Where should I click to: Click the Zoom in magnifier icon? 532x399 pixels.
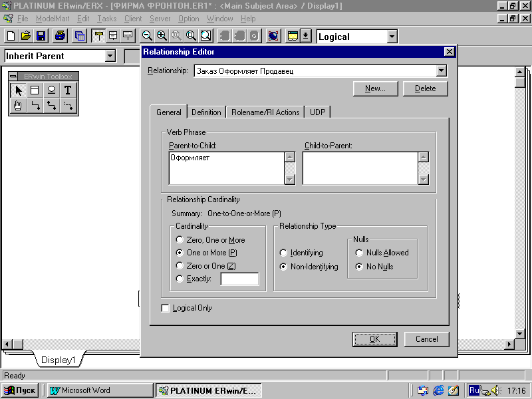tap(162, 36)
